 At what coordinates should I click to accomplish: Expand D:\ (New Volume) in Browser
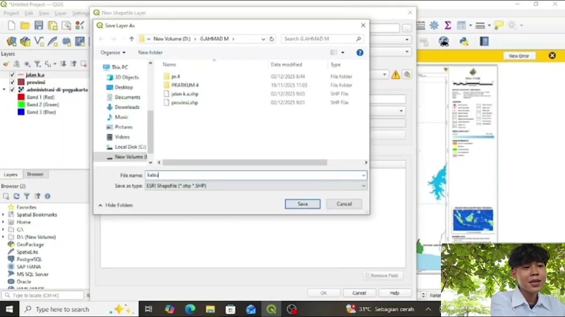coord(4,237)
